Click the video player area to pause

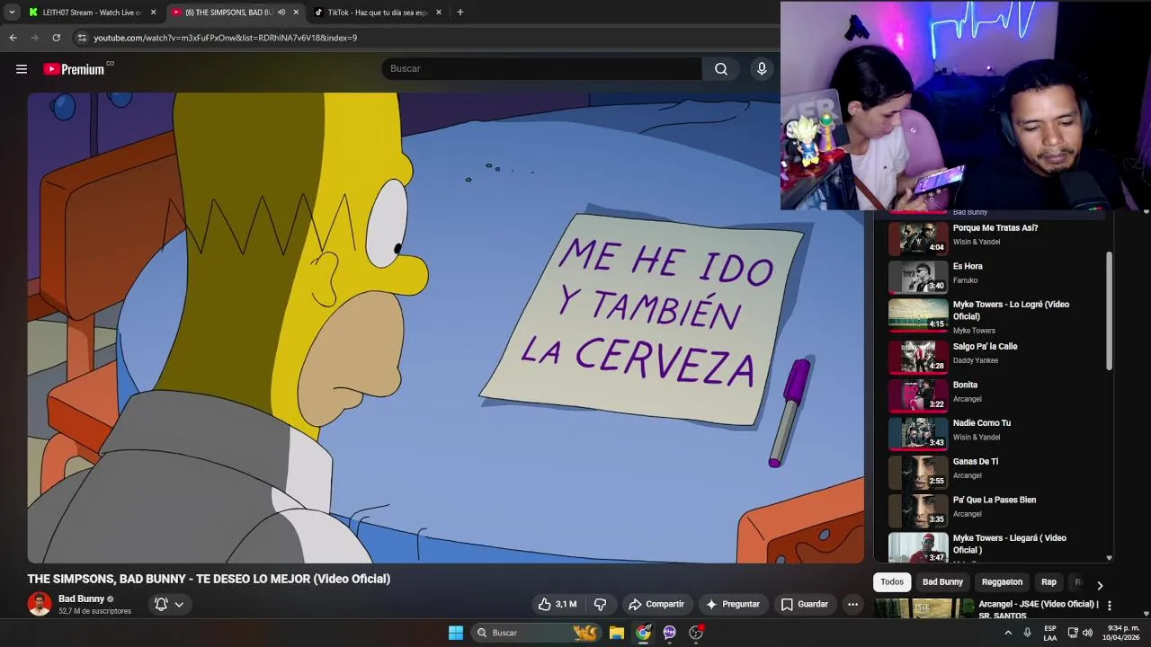[x=446, y=328]
